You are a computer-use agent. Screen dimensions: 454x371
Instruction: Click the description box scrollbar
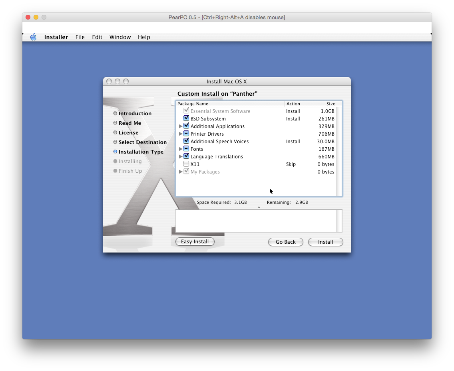pyautogui.click(x=339, y=221)
